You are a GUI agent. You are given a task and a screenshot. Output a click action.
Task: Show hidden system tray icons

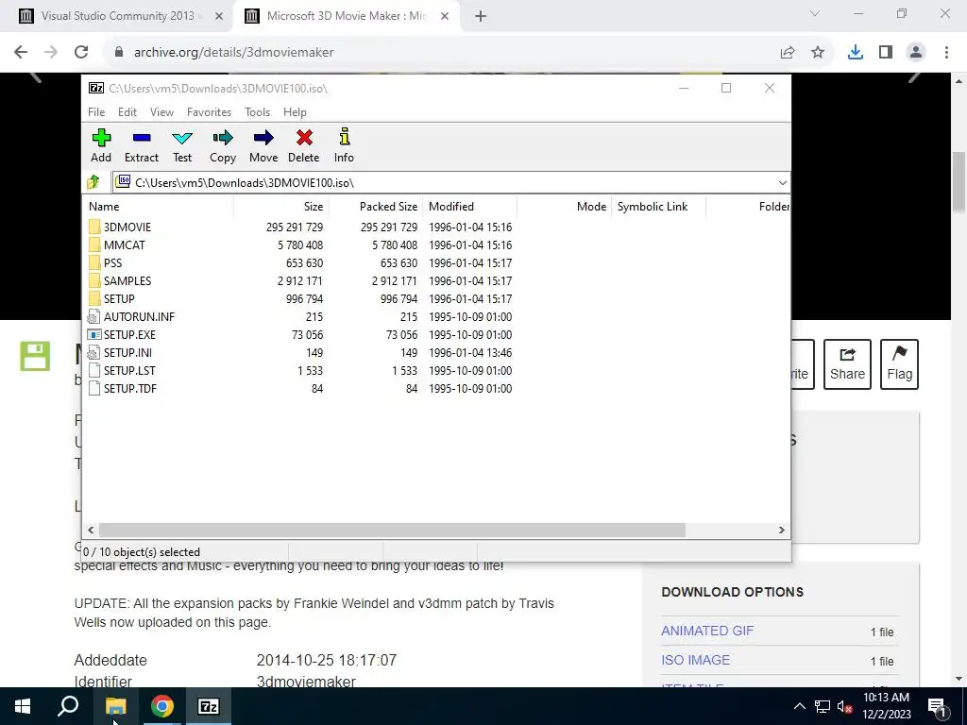[x=799, y=706]
